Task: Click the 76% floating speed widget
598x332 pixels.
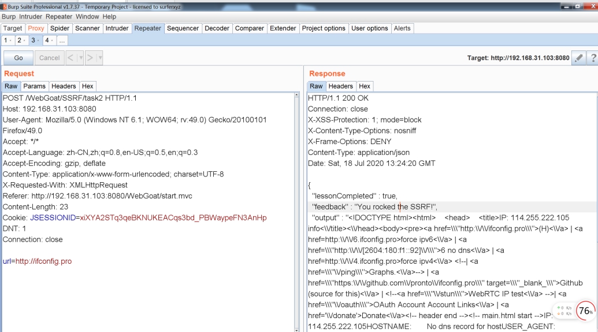Action: (585, 311)
